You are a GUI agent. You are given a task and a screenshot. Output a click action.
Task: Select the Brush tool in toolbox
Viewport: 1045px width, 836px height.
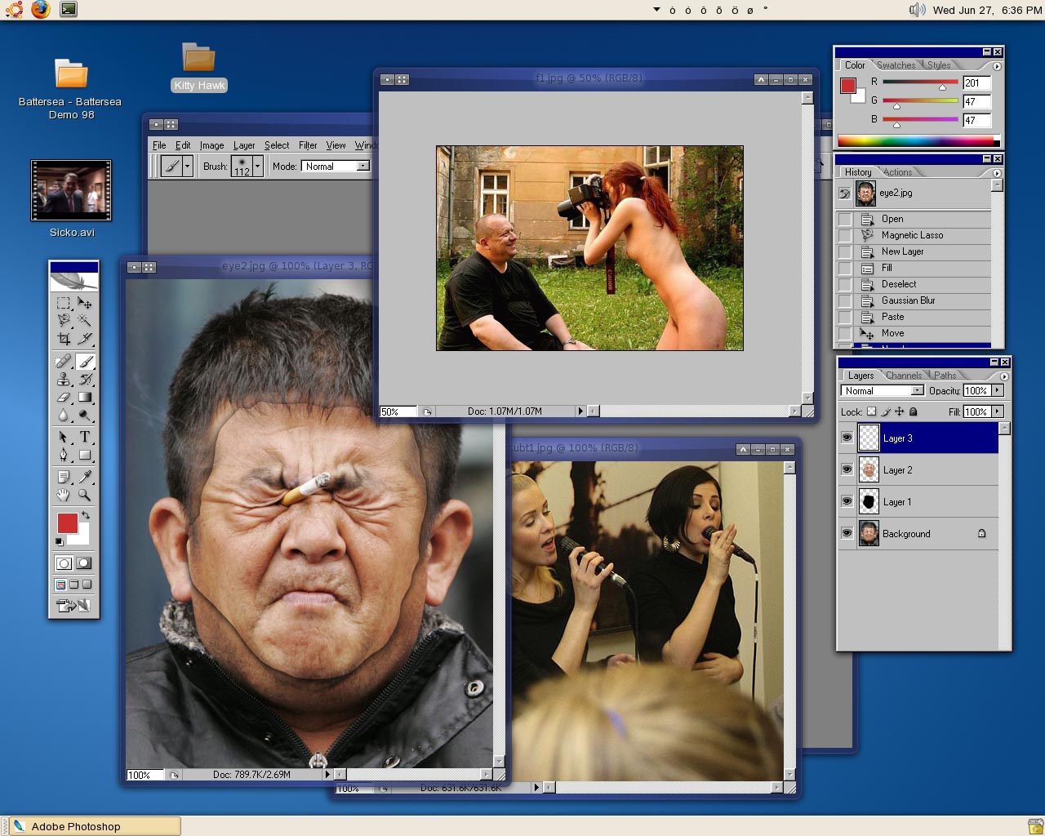[x=84, y=362]
